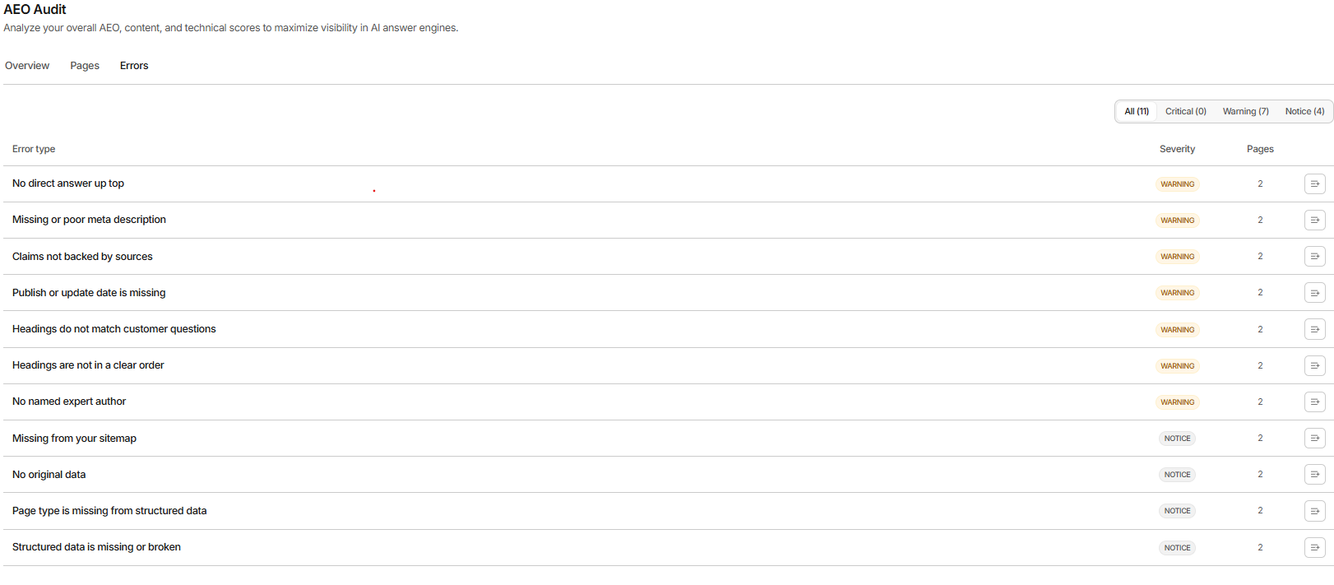The height and width of the screenshot is (585, 1334).
Task: Sort by the Severity column header
Action: [x=1177, y=149]
